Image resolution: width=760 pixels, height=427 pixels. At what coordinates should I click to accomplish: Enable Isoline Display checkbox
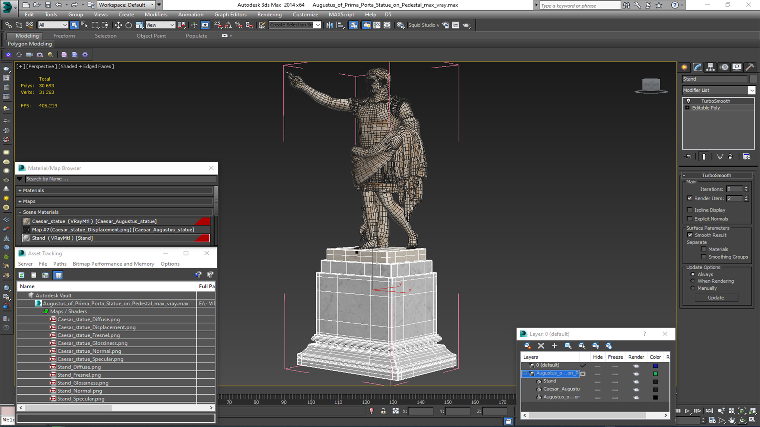pos(690,210)
